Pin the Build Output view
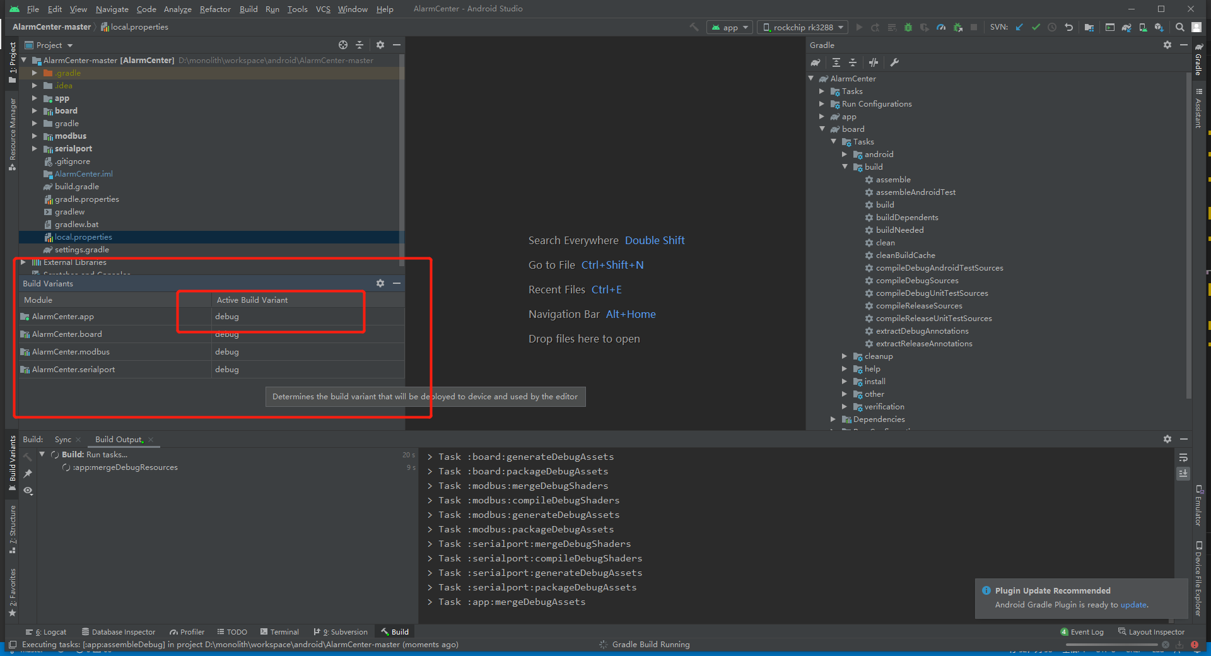 (28, 474)
